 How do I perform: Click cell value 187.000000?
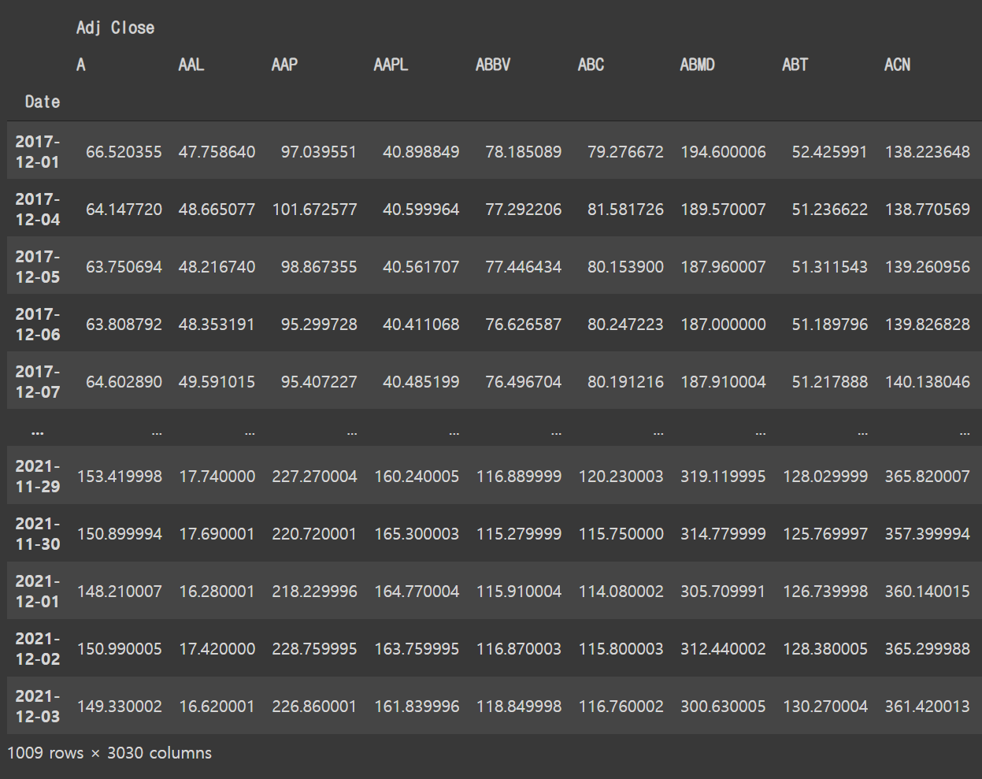click(723, 325)
